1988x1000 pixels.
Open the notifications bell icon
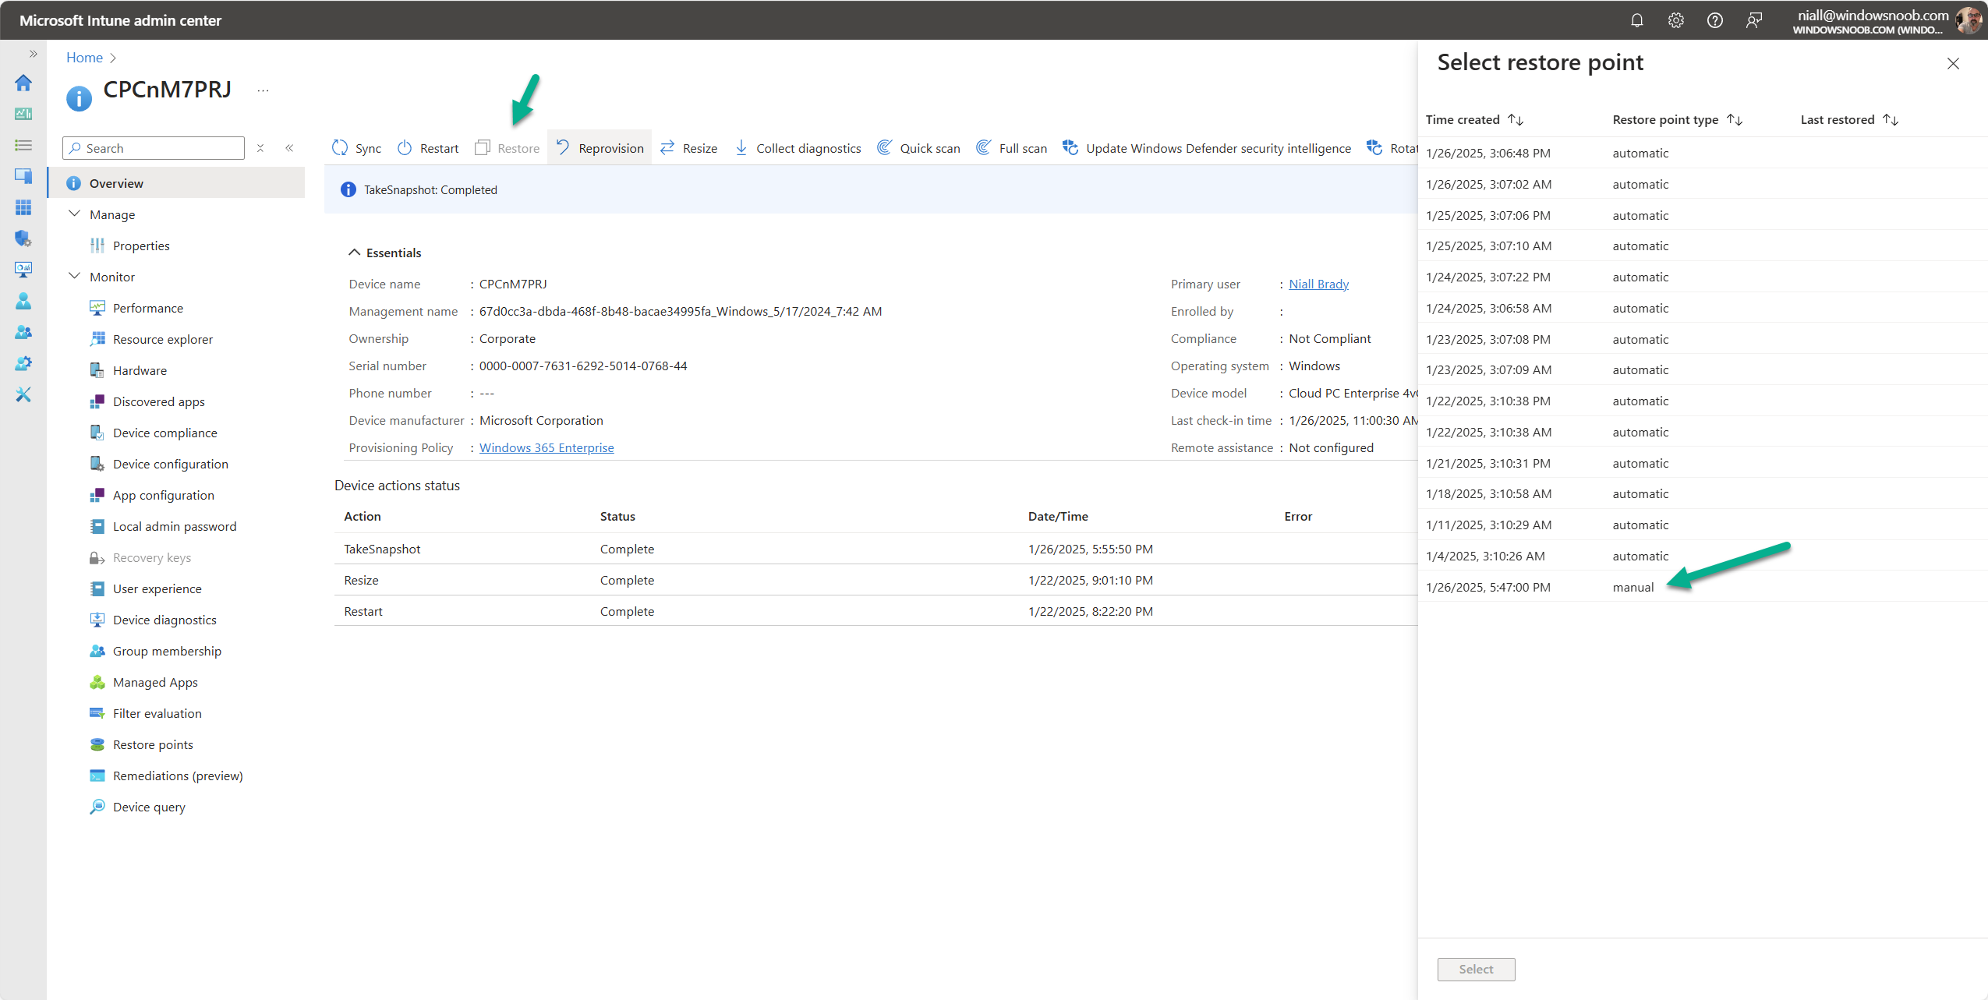[1636, 20]
